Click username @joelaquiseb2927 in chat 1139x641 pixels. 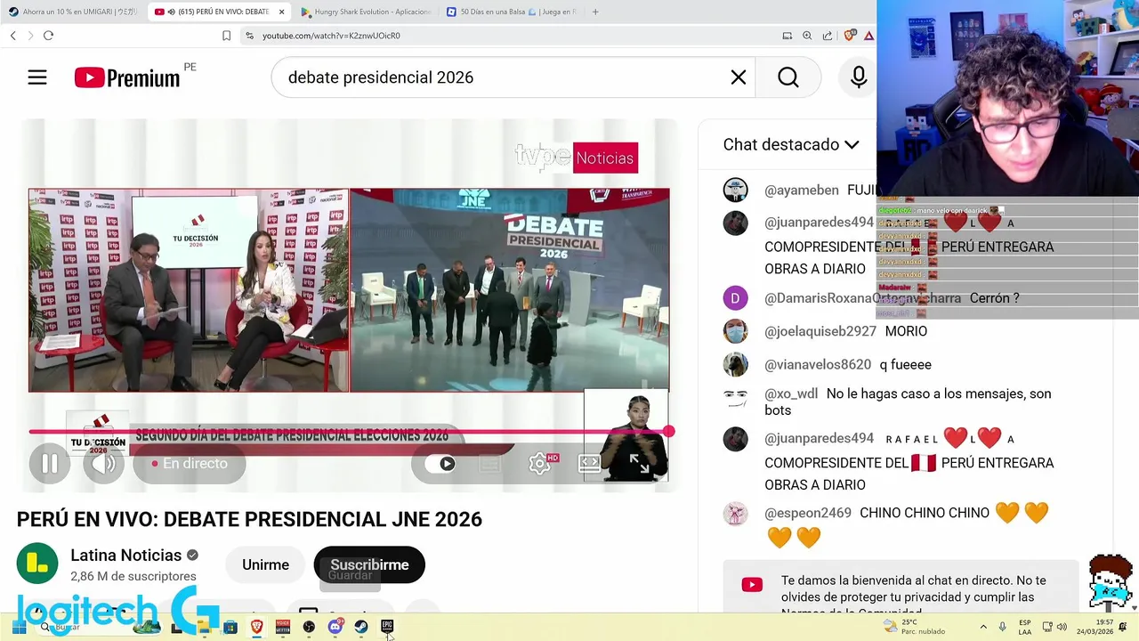click(820, 331)
